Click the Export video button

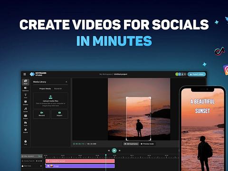coord(197,74)
